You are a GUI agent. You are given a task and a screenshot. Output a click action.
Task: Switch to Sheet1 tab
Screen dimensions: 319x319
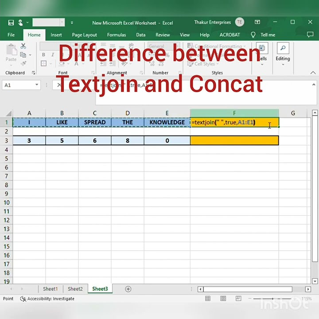tap(50, 289)
